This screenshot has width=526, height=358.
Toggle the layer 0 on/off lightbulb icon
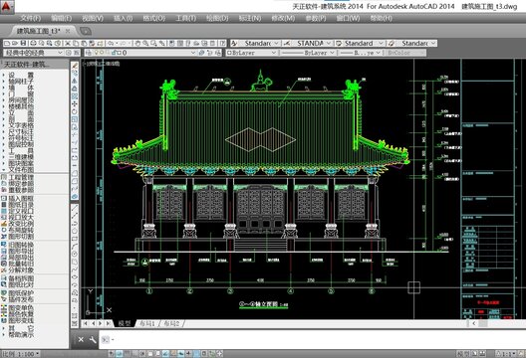[x=97, y=53]
